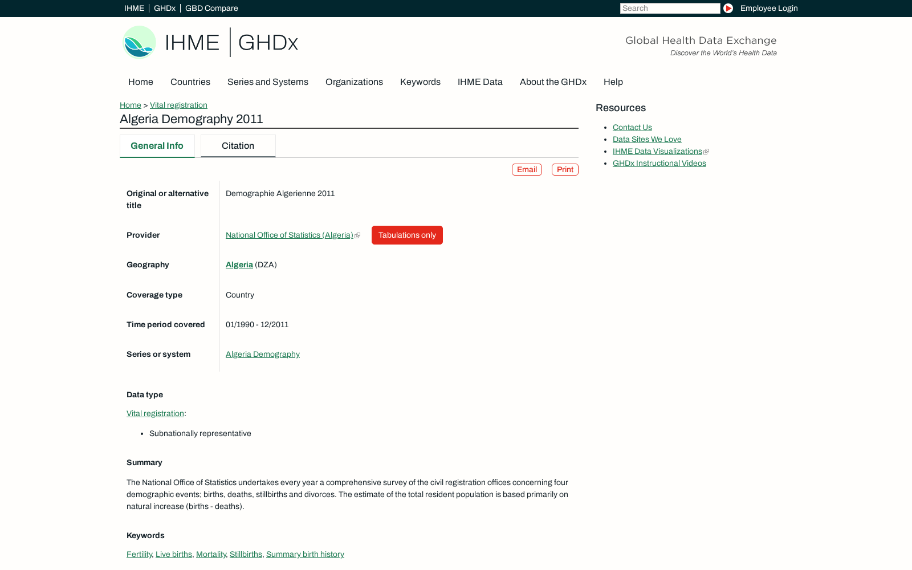The image size is (912, 570).
Task: Click the IHME leaf logo
Action: (x=139, y=42)
